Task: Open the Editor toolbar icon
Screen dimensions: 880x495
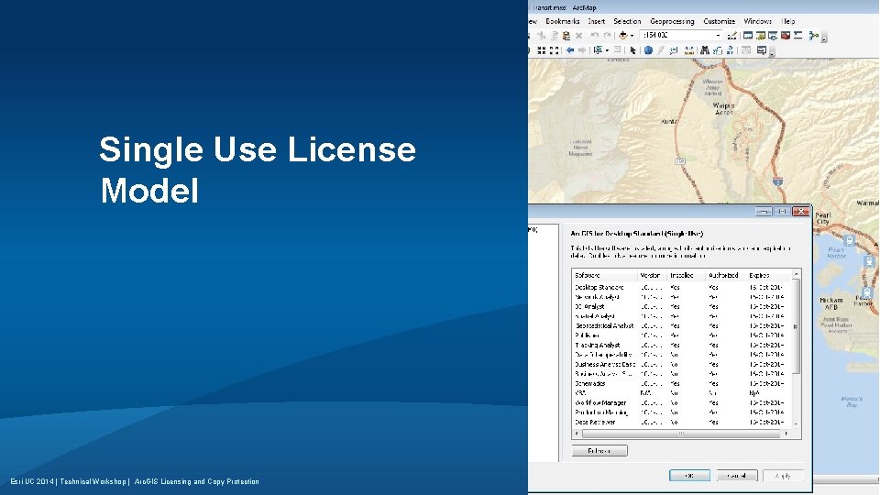Action: (731, 36)
